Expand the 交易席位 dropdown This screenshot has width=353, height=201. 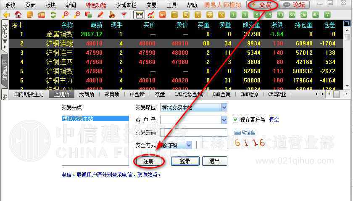[x=224, y=108]
